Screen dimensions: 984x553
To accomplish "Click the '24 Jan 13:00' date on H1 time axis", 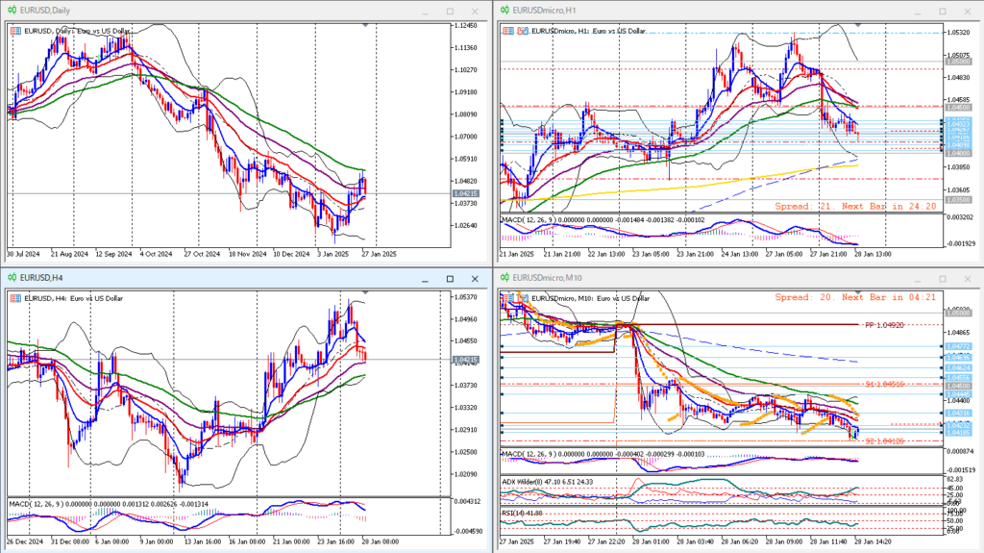I will [x=742, y=255].
